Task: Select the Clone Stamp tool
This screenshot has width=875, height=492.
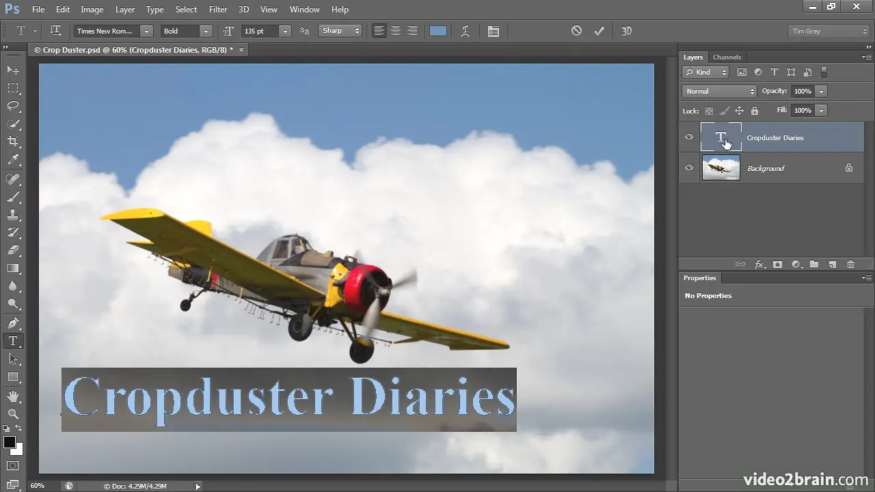Action: tap(13, 215)
